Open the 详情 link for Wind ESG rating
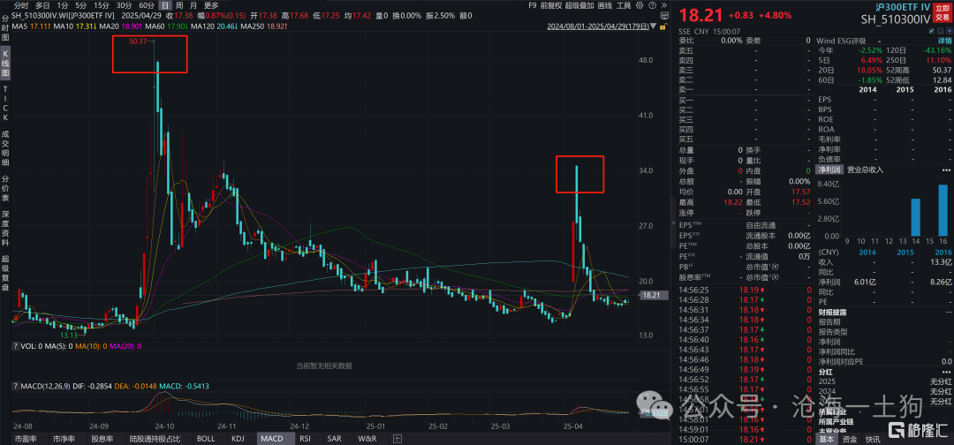The height and width of the screenshot is (445, 954). click(944, 41)
